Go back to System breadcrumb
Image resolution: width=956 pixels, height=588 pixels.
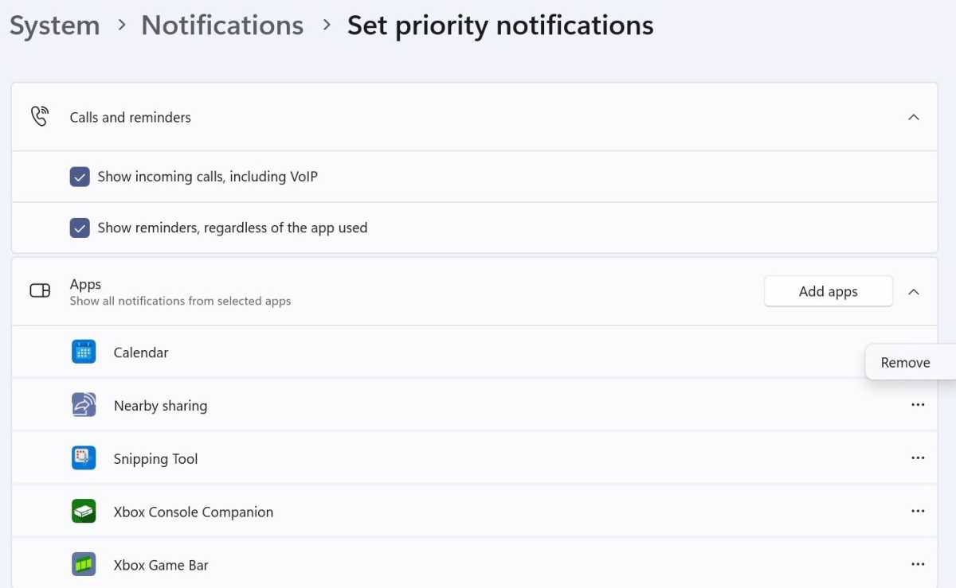tap(55, 25)
